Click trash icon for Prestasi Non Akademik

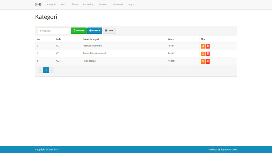click(208, 54)
